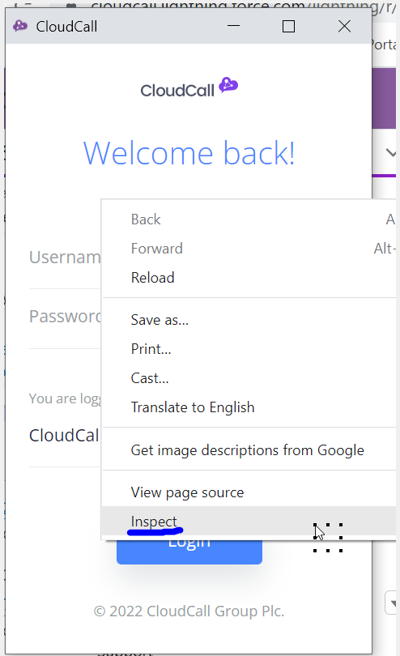Click the CloudCall logo on login page
The image size is (400, 656).
(189, 87)
